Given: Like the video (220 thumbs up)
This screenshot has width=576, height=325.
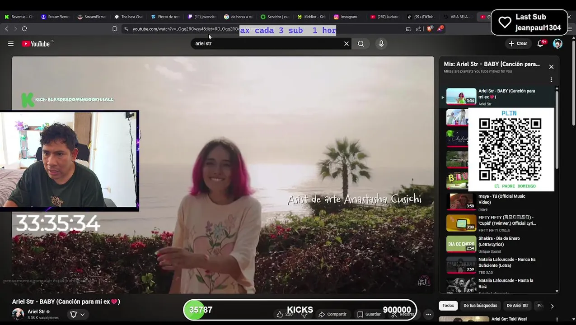Looking at the screenshot, I should click(x=285, y=314).
